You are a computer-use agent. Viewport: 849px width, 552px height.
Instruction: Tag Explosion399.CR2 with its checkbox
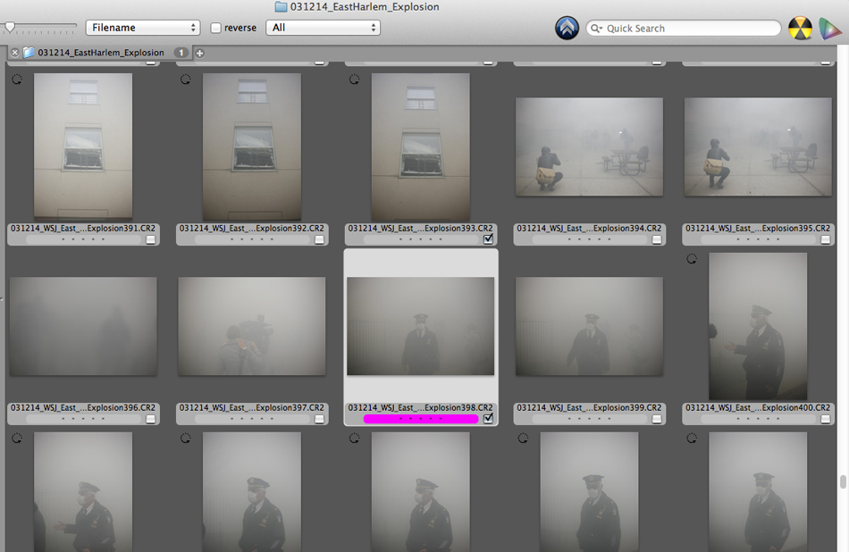[657, 419]
